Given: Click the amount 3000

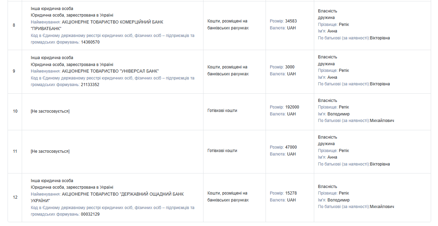Looking at the screenshot, I should click(x=290, y=67).
